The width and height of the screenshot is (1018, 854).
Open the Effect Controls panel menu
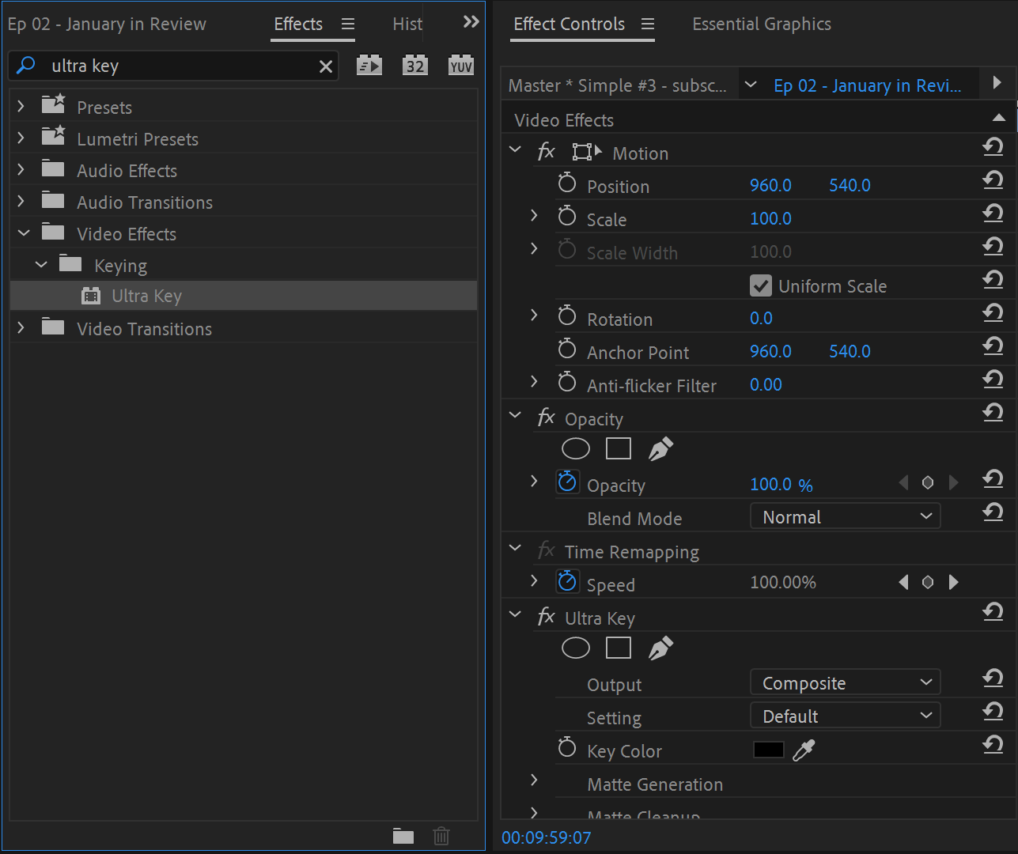click(648, 25)
